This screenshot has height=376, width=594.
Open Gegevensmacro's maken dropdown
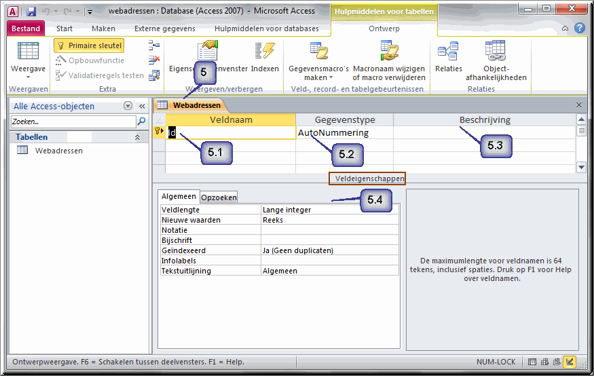[x=318, y=73]
